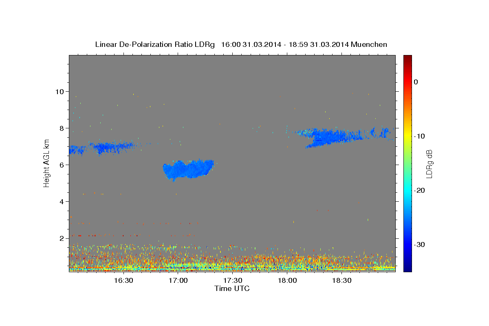Click the colorbar value '-10'
Image resolution: width=489 pixels, height=326 pixels.
coord(420,136)
